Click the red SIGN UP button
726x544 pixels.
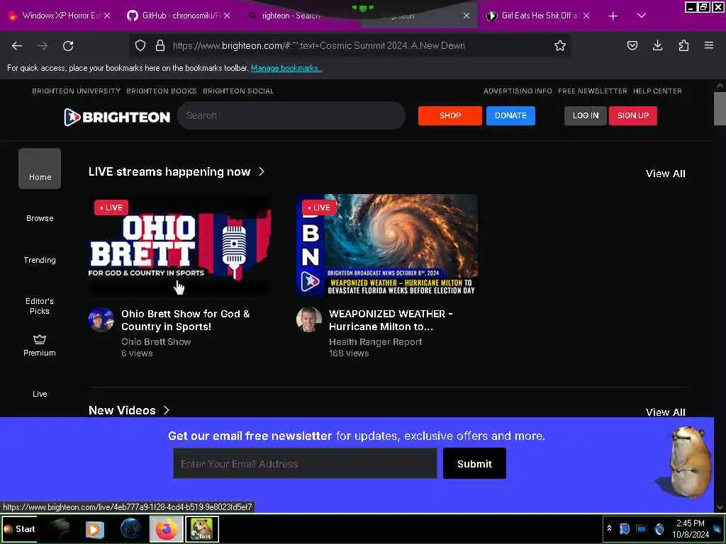(x=632, y=115)
